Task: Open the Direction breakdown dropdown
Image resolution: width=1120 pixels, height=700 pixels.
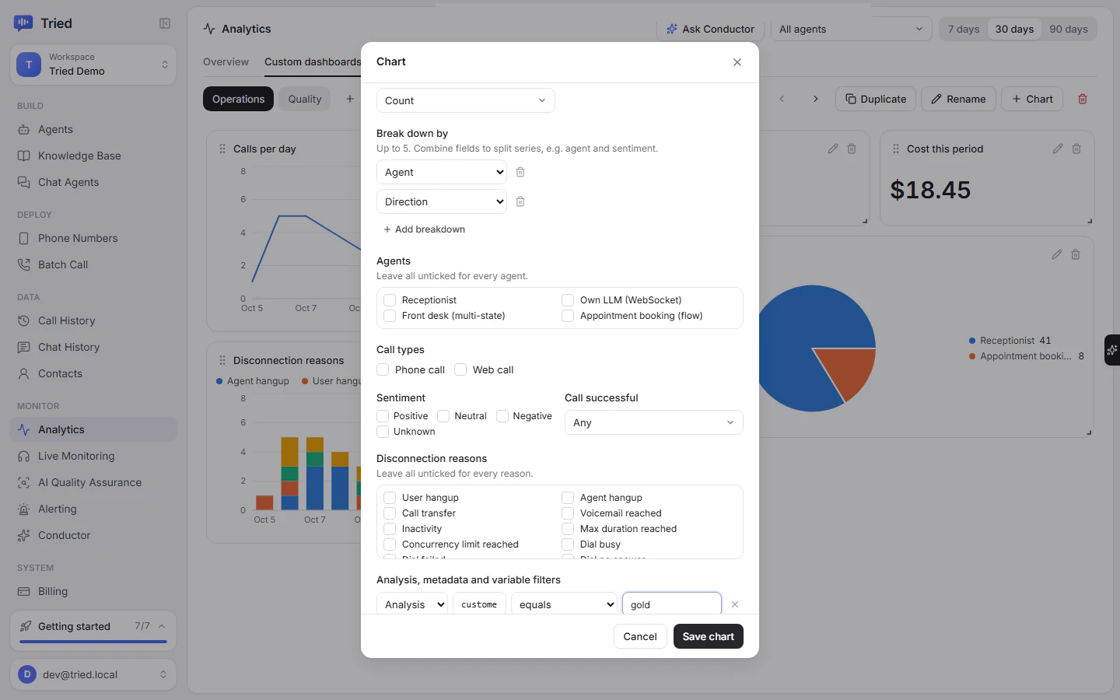Action: coord(441,201)
